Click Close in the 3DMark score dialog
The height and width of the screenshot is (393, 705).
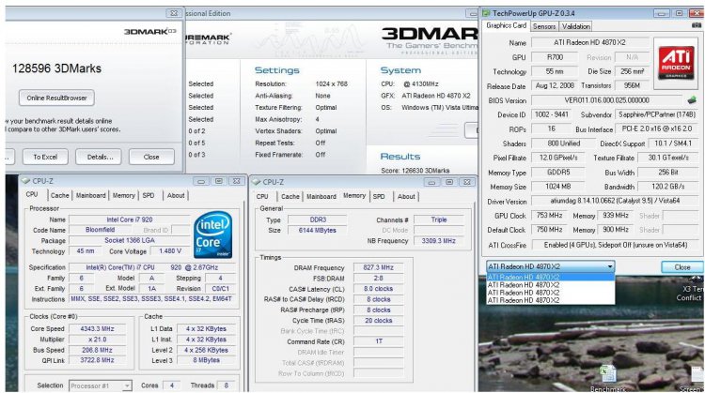[x=151, y=157]
